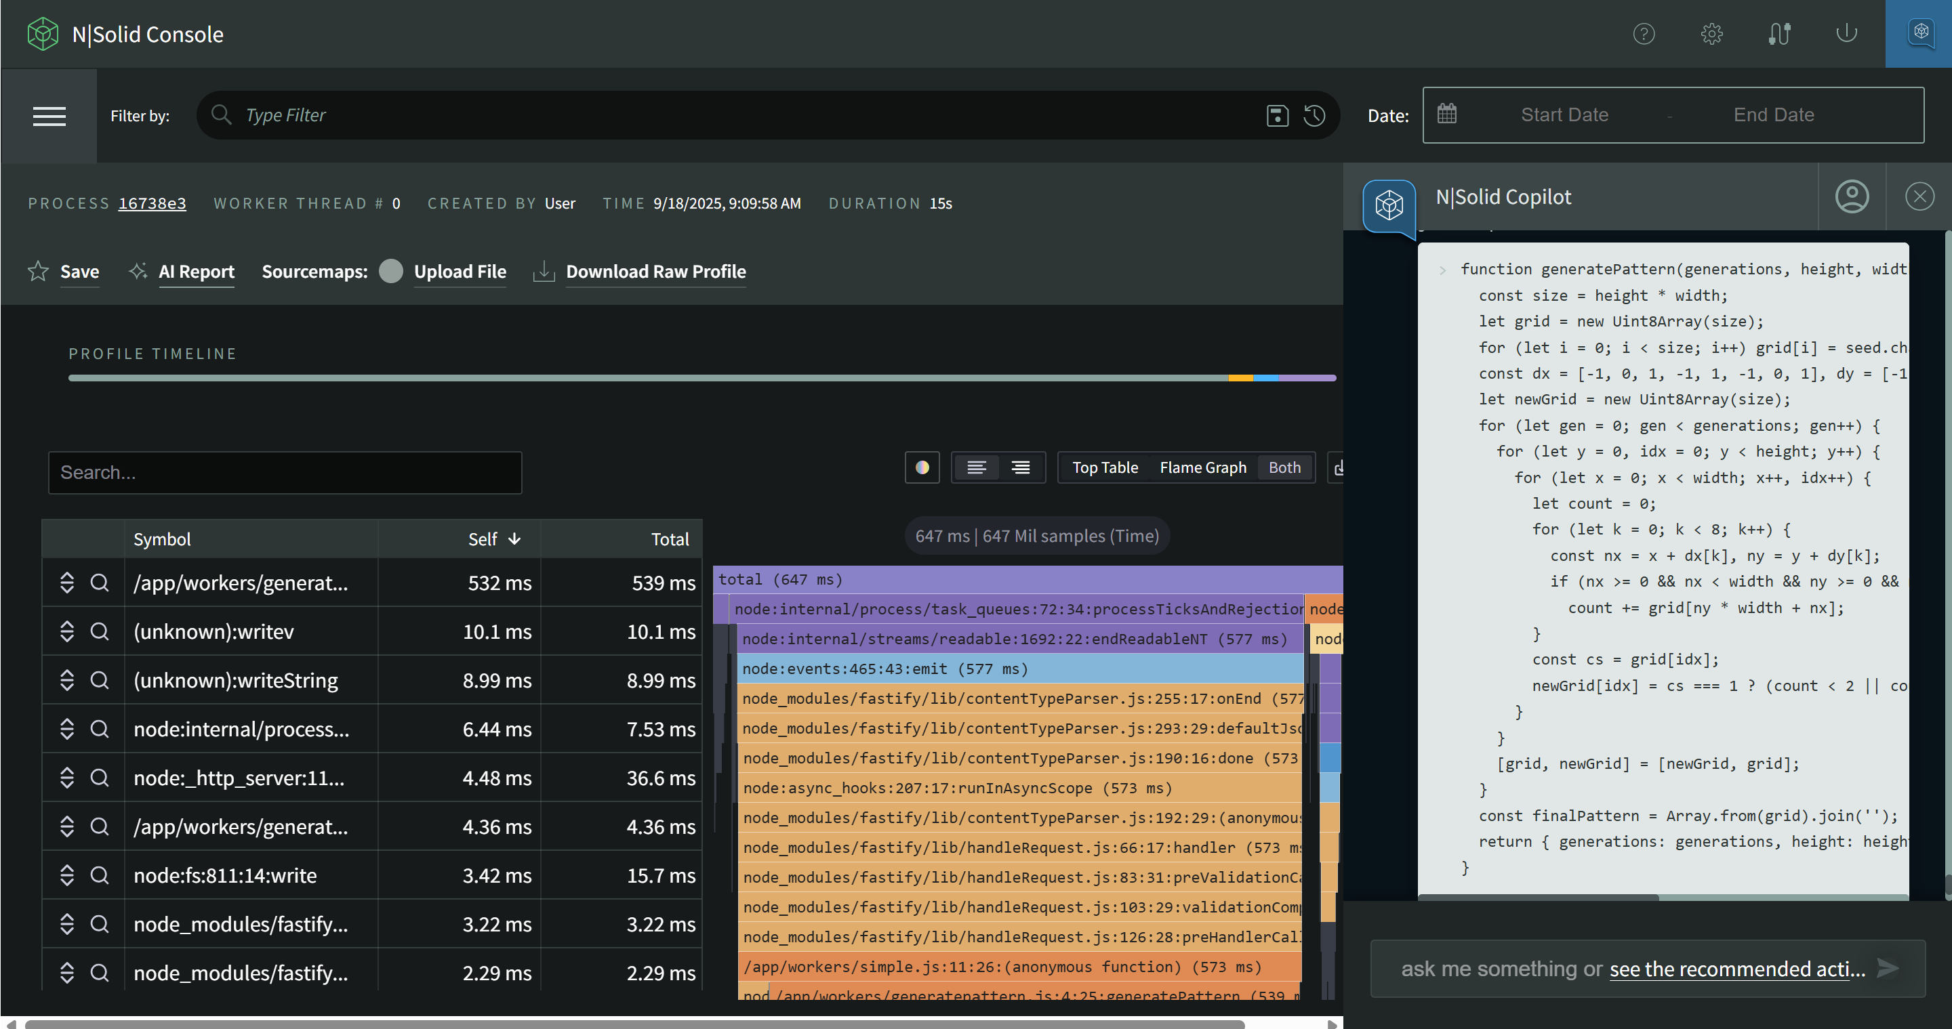Select right-aligned flame graph text
The width and height of the screenshot is (1952, 1029).
tap(1021, 468)
